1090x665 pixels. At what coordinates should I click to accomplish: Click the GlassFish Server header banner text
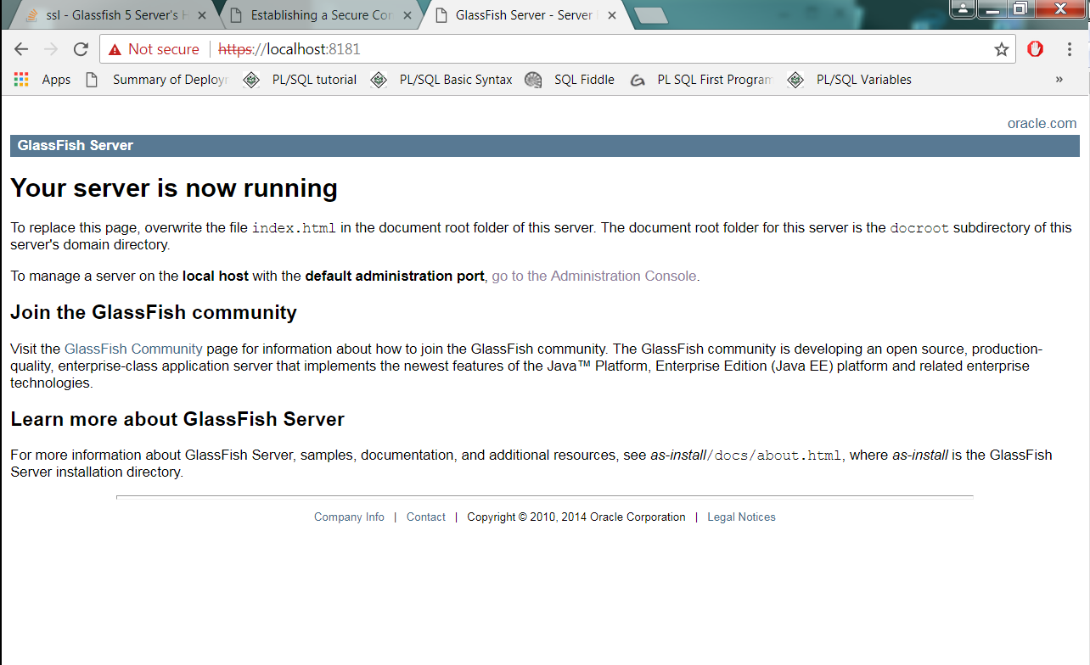76,145
